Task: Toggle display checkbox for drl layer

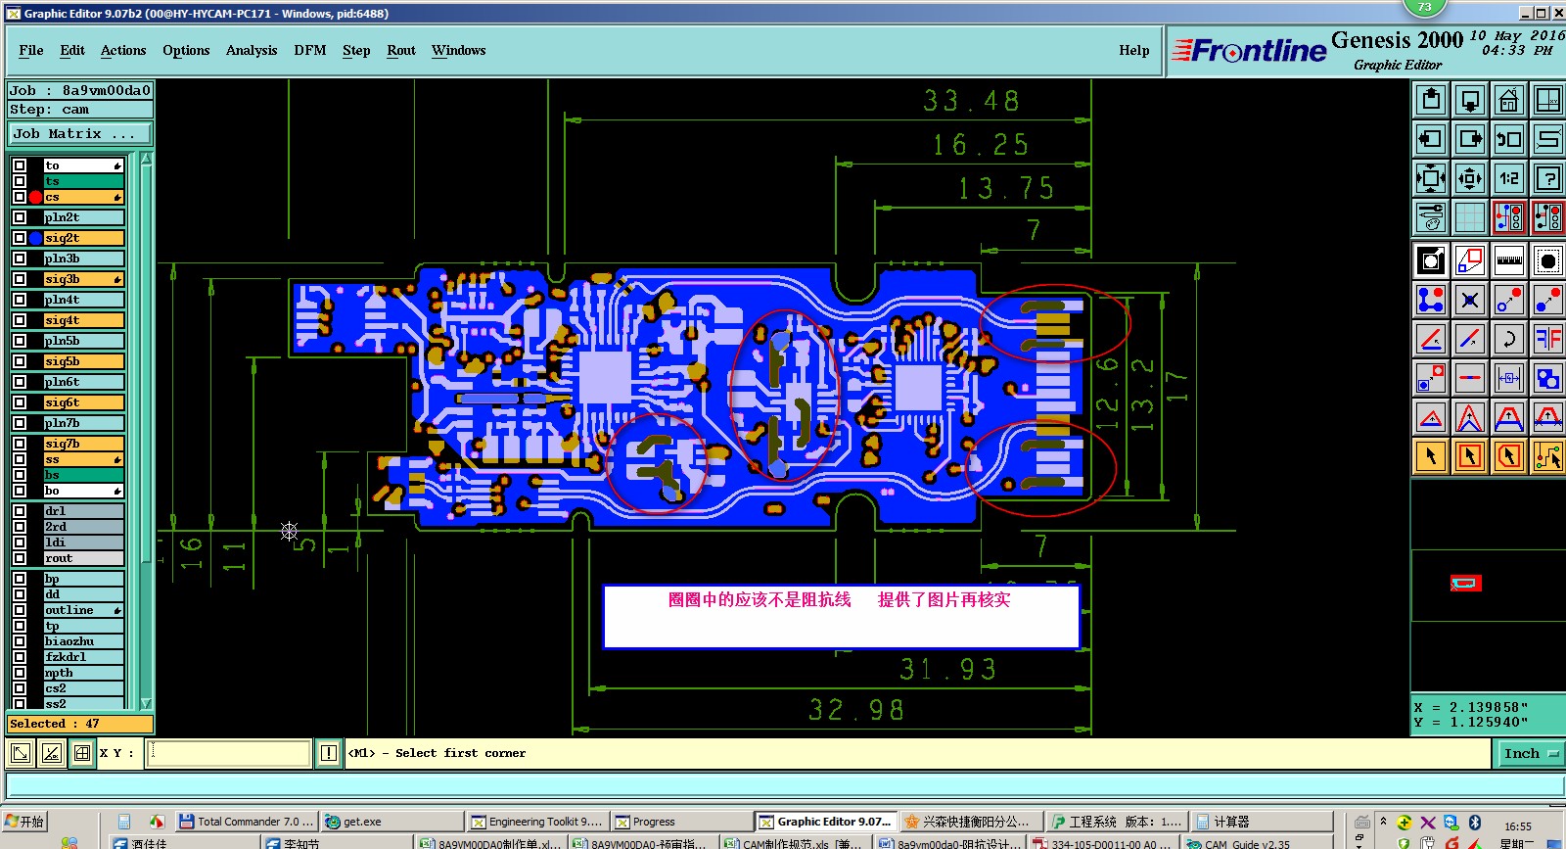Action: 20,511
